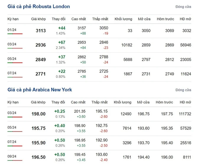Click Đóng cửa status in Robusta London section
The height and width of the screenshot is (164, 201).
[183, 6]
